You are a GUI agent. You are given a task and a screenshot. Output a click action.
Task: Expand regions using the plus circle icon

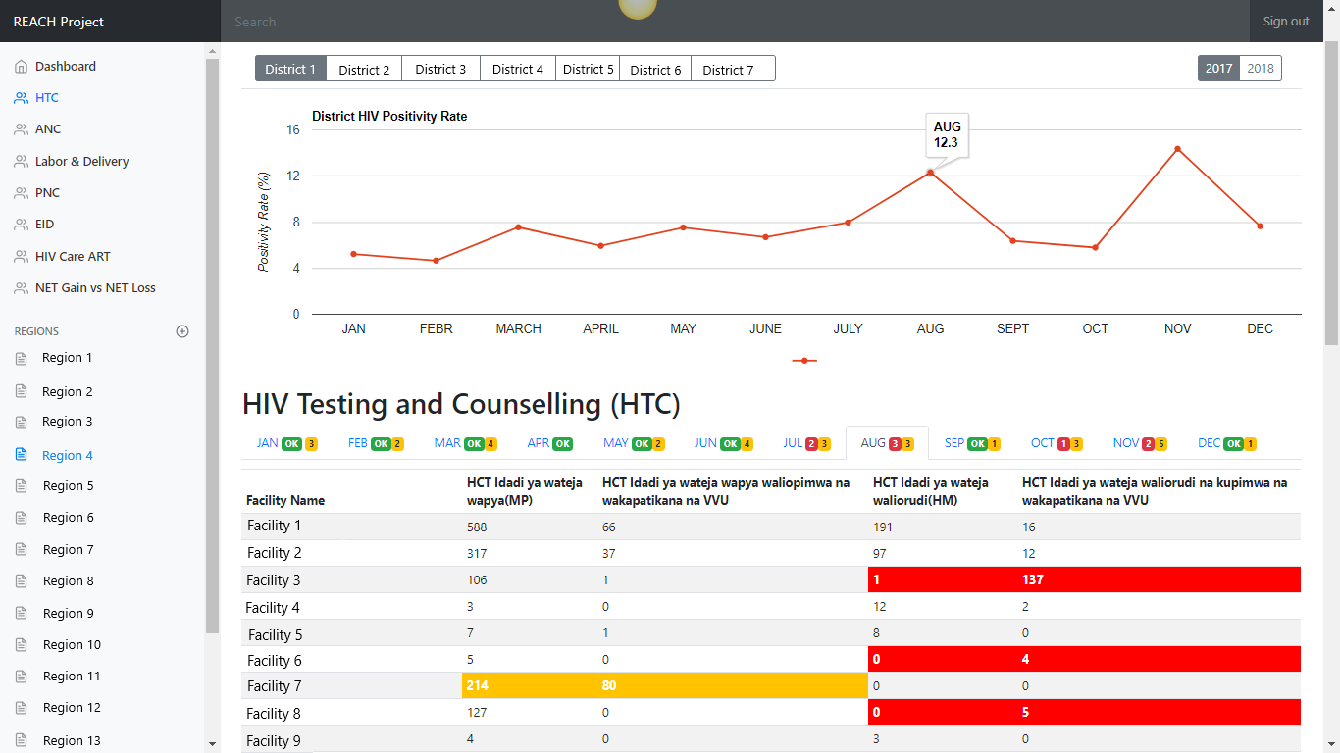click(x=182, y=331)
